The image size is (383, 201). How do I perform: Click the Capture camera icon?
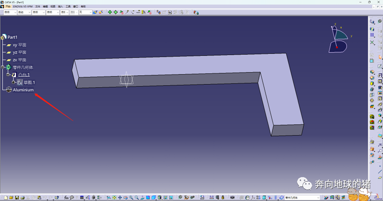point(232,197)
